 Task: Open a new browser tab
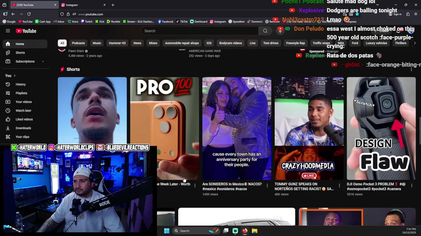point(113,5)
